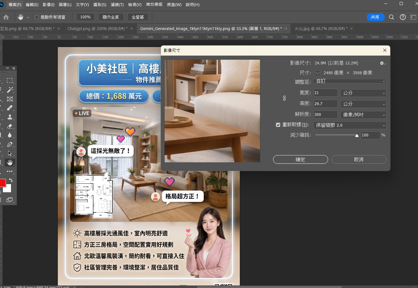Click the 顯示全頁 button
This screenshot has height=288, width=418.
click(111, 17)
